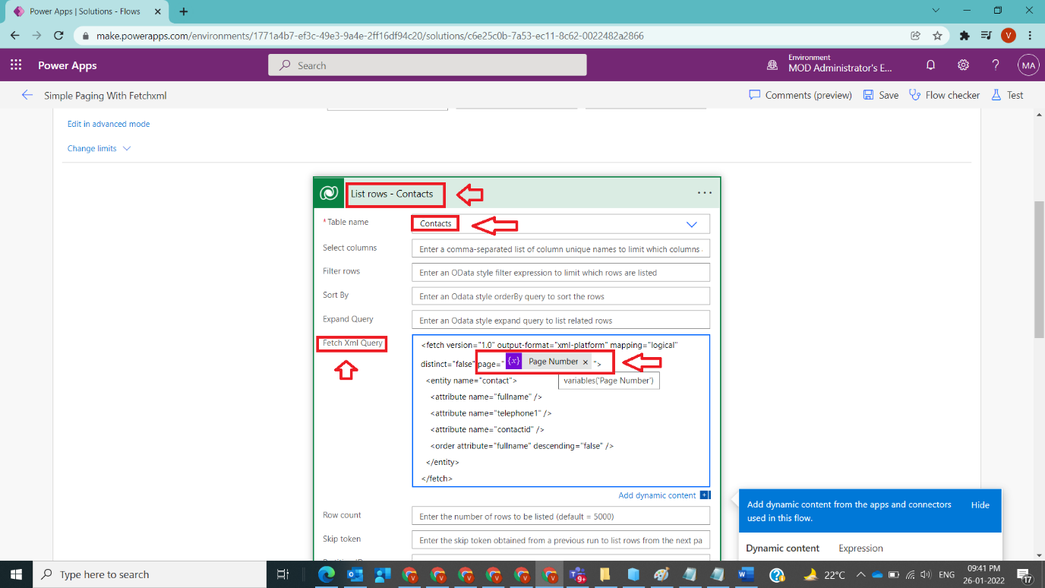Launch Microsoft Word from the taskbar
This screenshot has width=1045, height=588.
click(745, 574)
